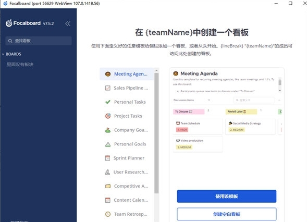
Task: Click into the 查找看板 search field
Action: click(39, 41)
